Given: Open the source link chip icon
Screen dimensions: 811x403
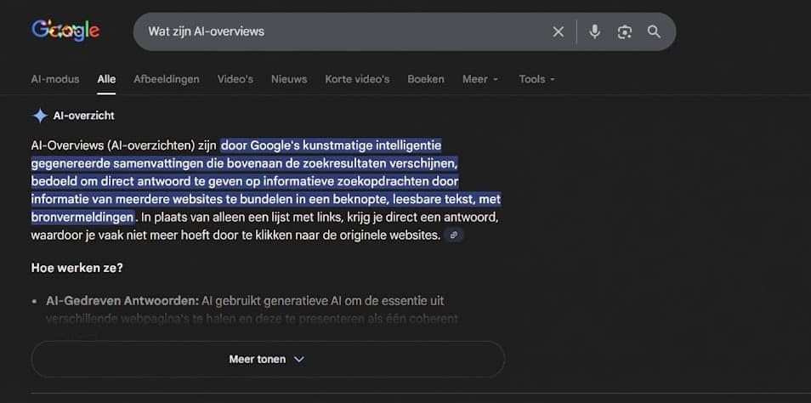Looking at the screenshot, I should [454, 236].
